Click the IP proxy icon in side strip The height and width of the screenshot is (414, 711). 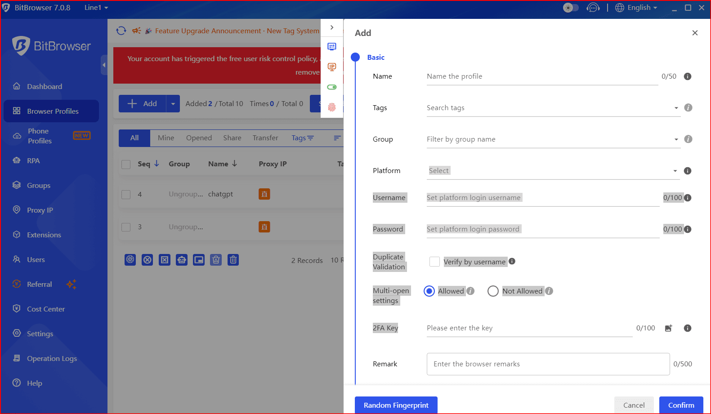332,67
